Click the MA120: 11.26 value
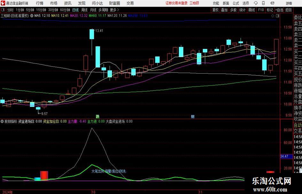 click(117, 16)
